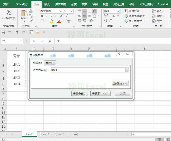The image size is (171, 141).
Task: Click the increase indent icon
Action: click(84, 21)
